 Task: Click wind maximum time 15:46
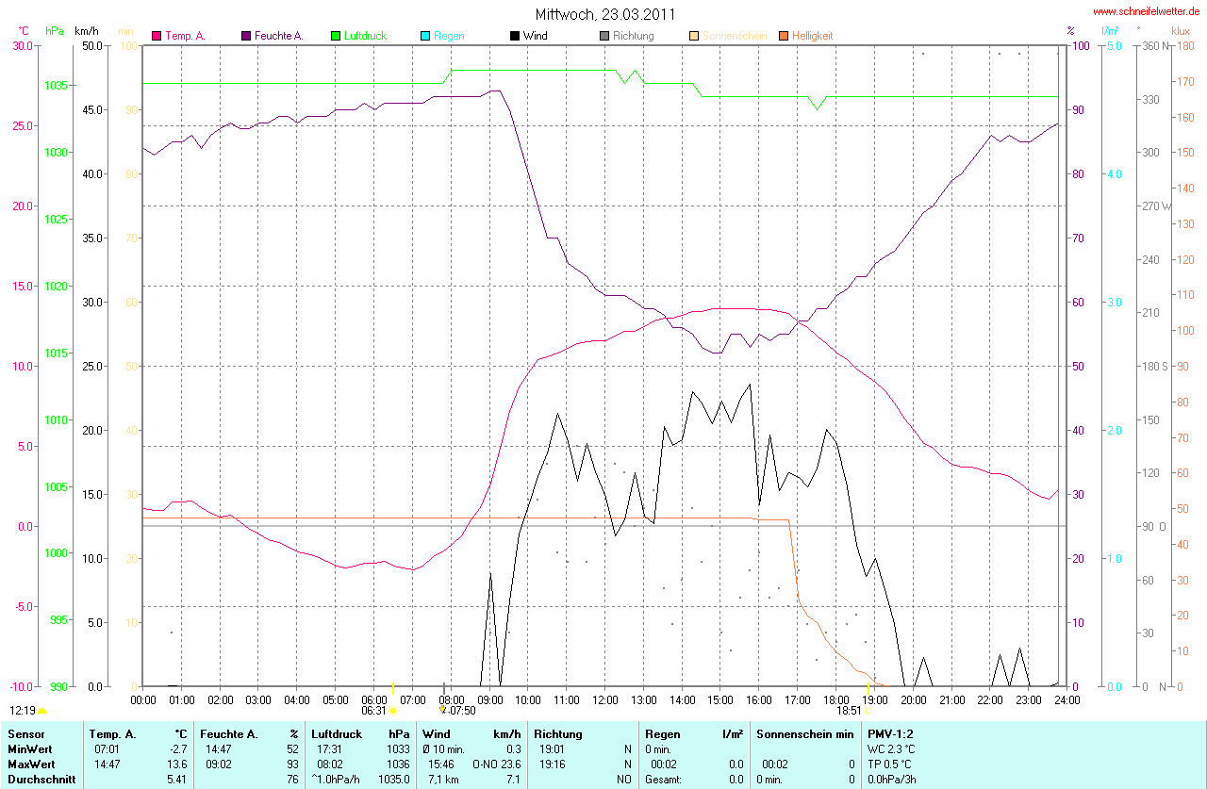(440, 764)
